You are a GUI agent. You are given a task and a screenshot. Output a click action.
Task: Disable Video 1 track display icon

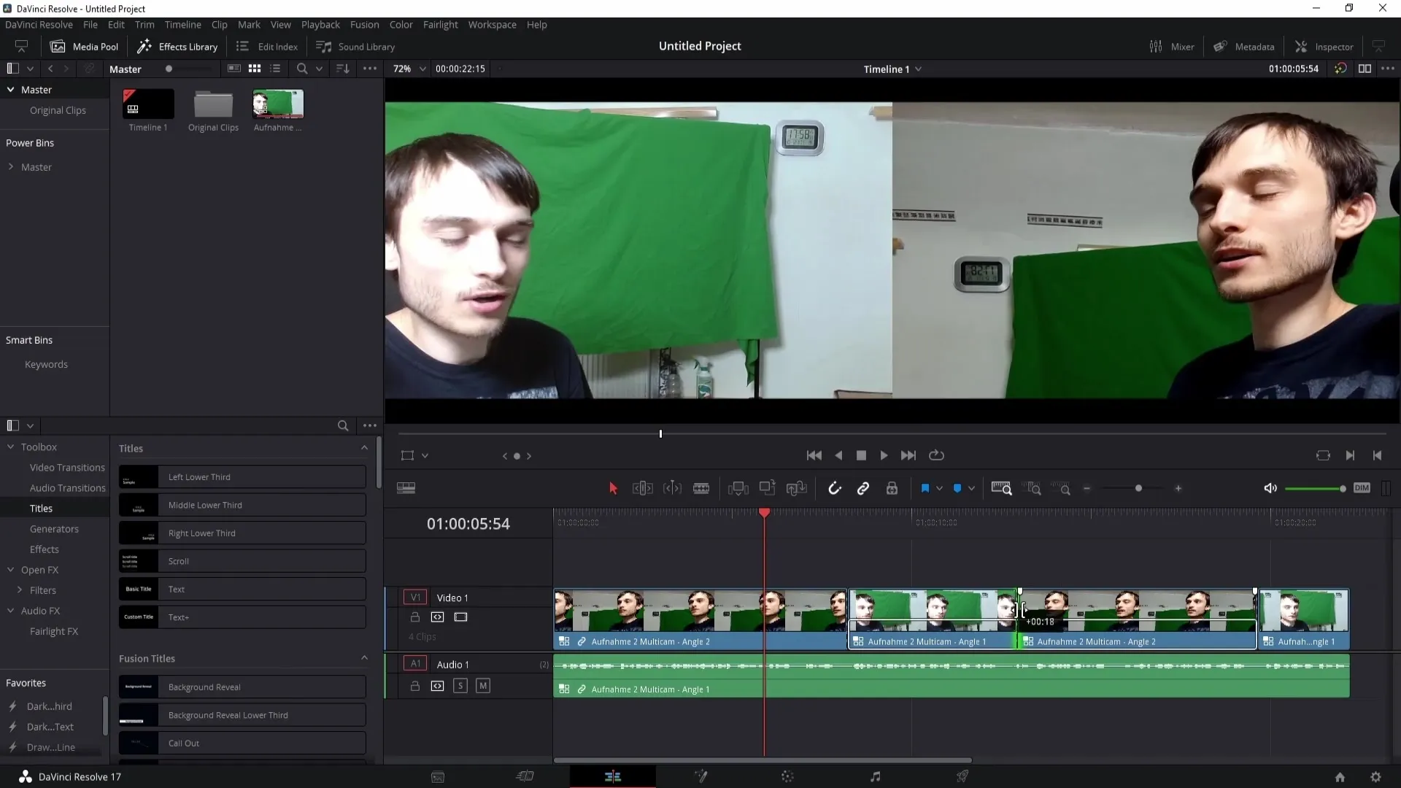[460, 617]
